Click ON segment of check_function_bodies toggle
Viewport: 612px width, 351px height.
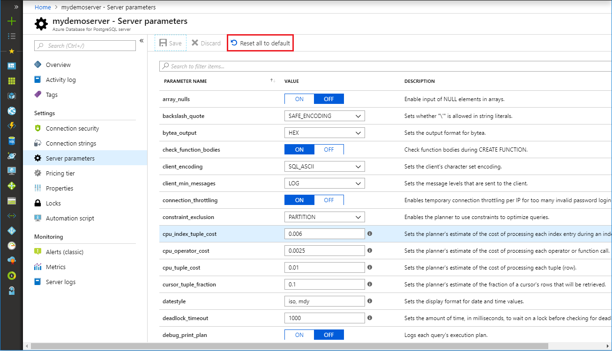(299, 149)
